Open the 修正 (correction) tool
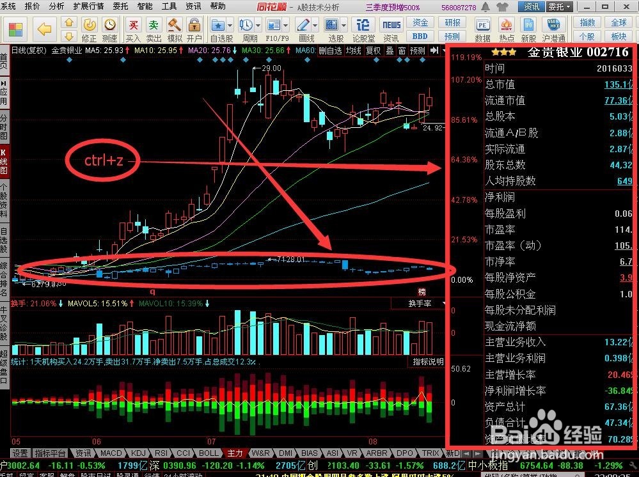This screenshot has height=477, width=639. [x=90, y=30]
